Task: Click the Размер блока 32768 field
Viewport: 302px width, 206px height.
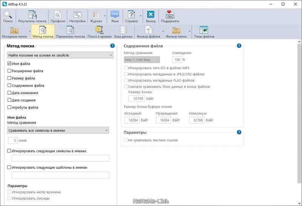Action: [137, 99]
